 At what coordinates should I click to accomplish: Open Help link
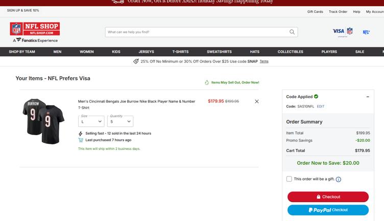tap(356, 12)
